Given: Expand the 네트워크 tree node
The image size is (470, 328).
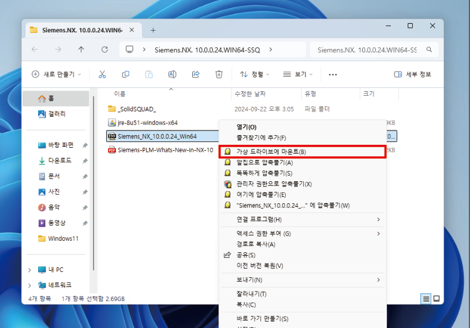Looking at the screenshot, I should [x=29, y=285].
